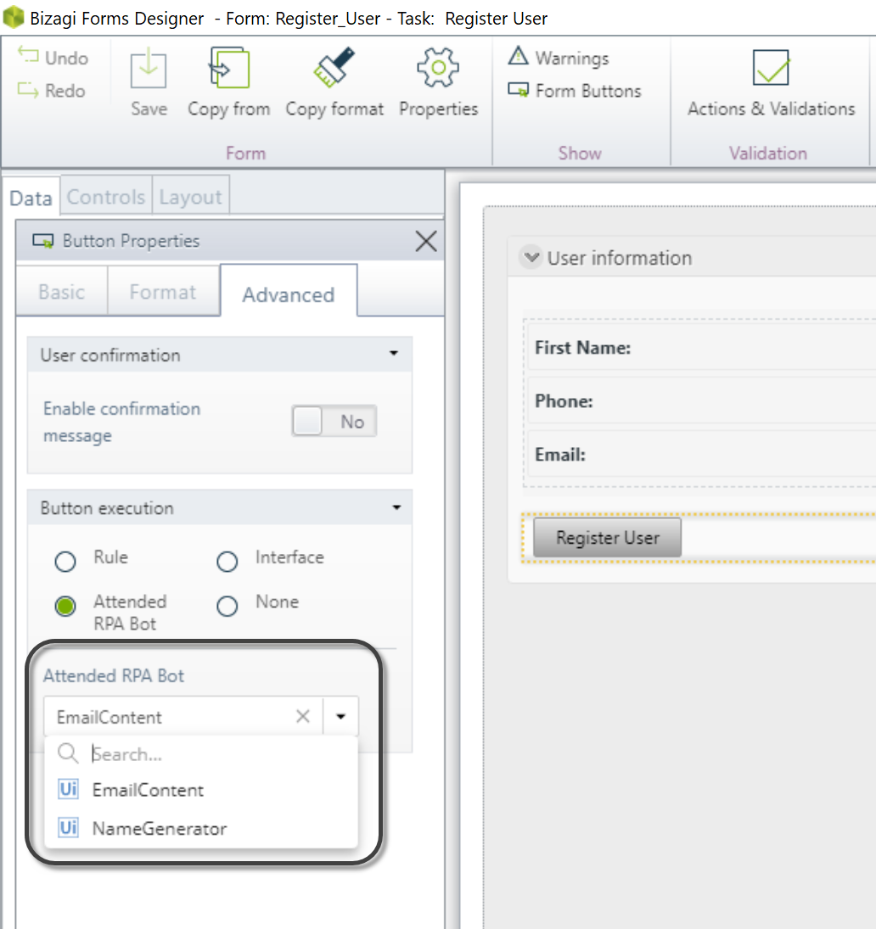Image resolution: width=876 pixels, height=929 pixels.
Task: Click the Button Properties panel header icon
Action: pyautogui.click(x=42, y=241)
